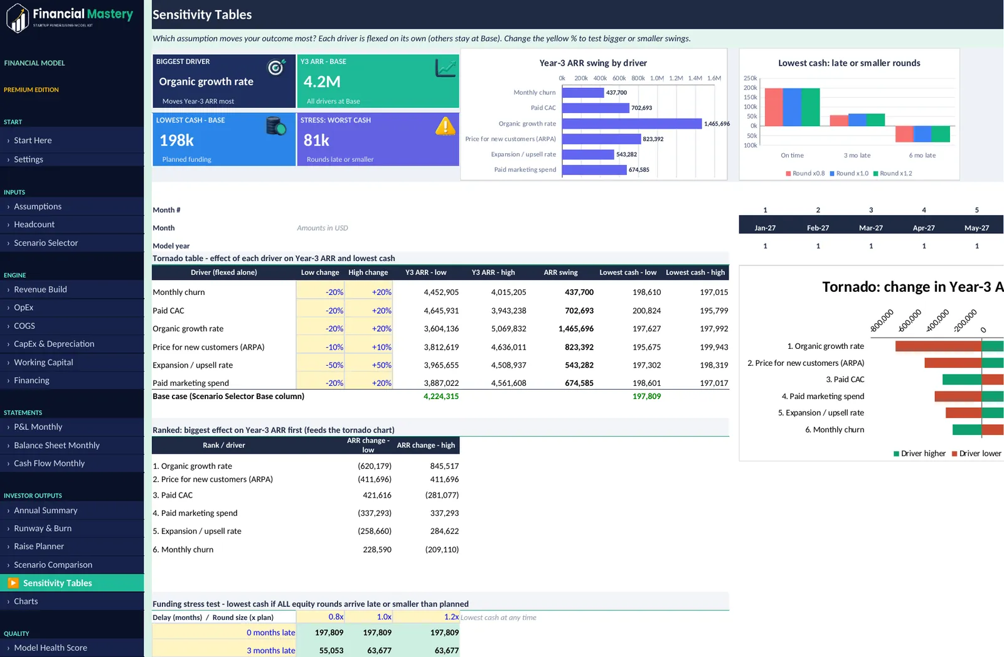Screen dimensions: 1004x657
Task: Select base case value 4,224,315
Action: coord(441,397)
